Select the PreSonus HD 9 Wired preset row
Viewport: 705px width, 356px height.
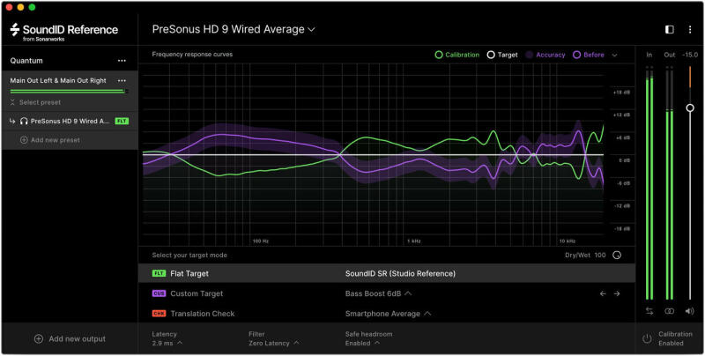point(70,122)
